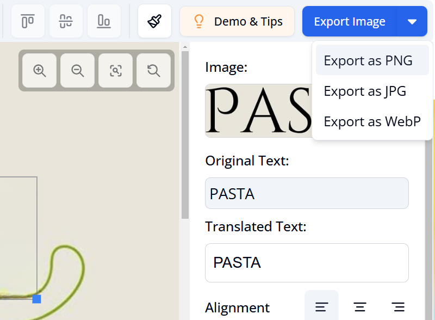Image resolution: width=435 pixels, height=320 pixels.
Task: Align selection to vertical center
Action: [65, 21]
